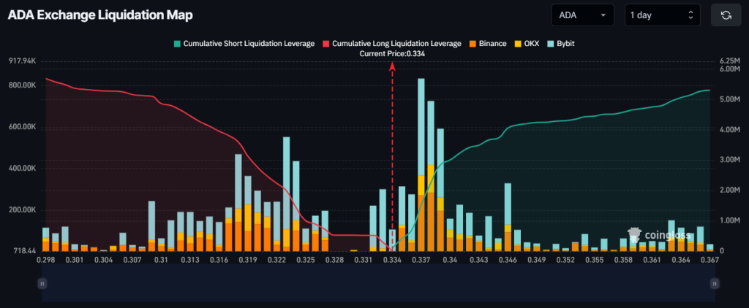Click the tallest bar near 0.337

pos(421,164)
